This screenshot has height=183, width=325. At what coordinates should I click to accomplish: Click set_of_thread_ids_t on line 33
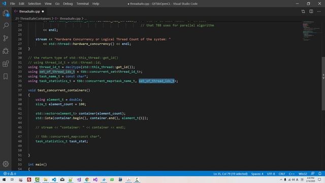click(x=57, y=72)
